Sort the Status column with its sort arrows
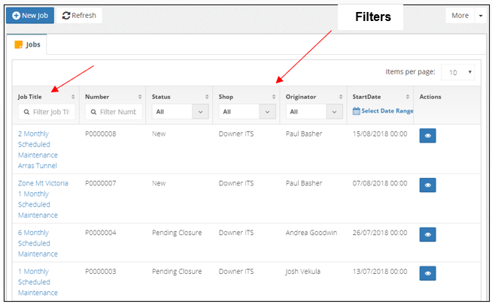This screenshot has height=304, width=492. coord(207,97)
